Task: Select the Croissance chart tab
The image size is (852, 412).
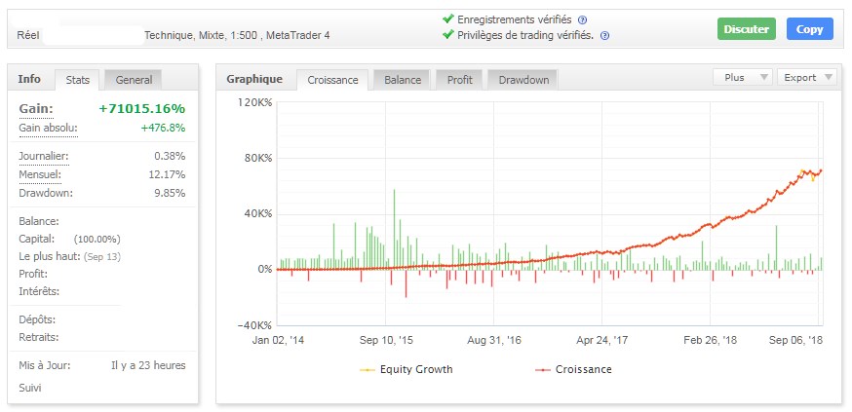Action: click(x=332, y=80)
